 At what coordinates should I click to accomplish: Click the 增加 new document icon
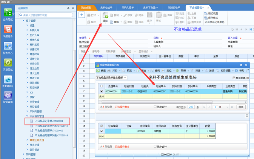[x=105, y=15]
